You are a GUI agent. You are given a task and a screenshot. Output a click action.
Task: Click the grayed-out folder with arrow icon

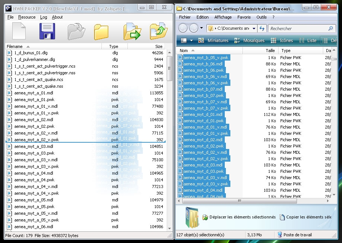[x=76, y=32]
